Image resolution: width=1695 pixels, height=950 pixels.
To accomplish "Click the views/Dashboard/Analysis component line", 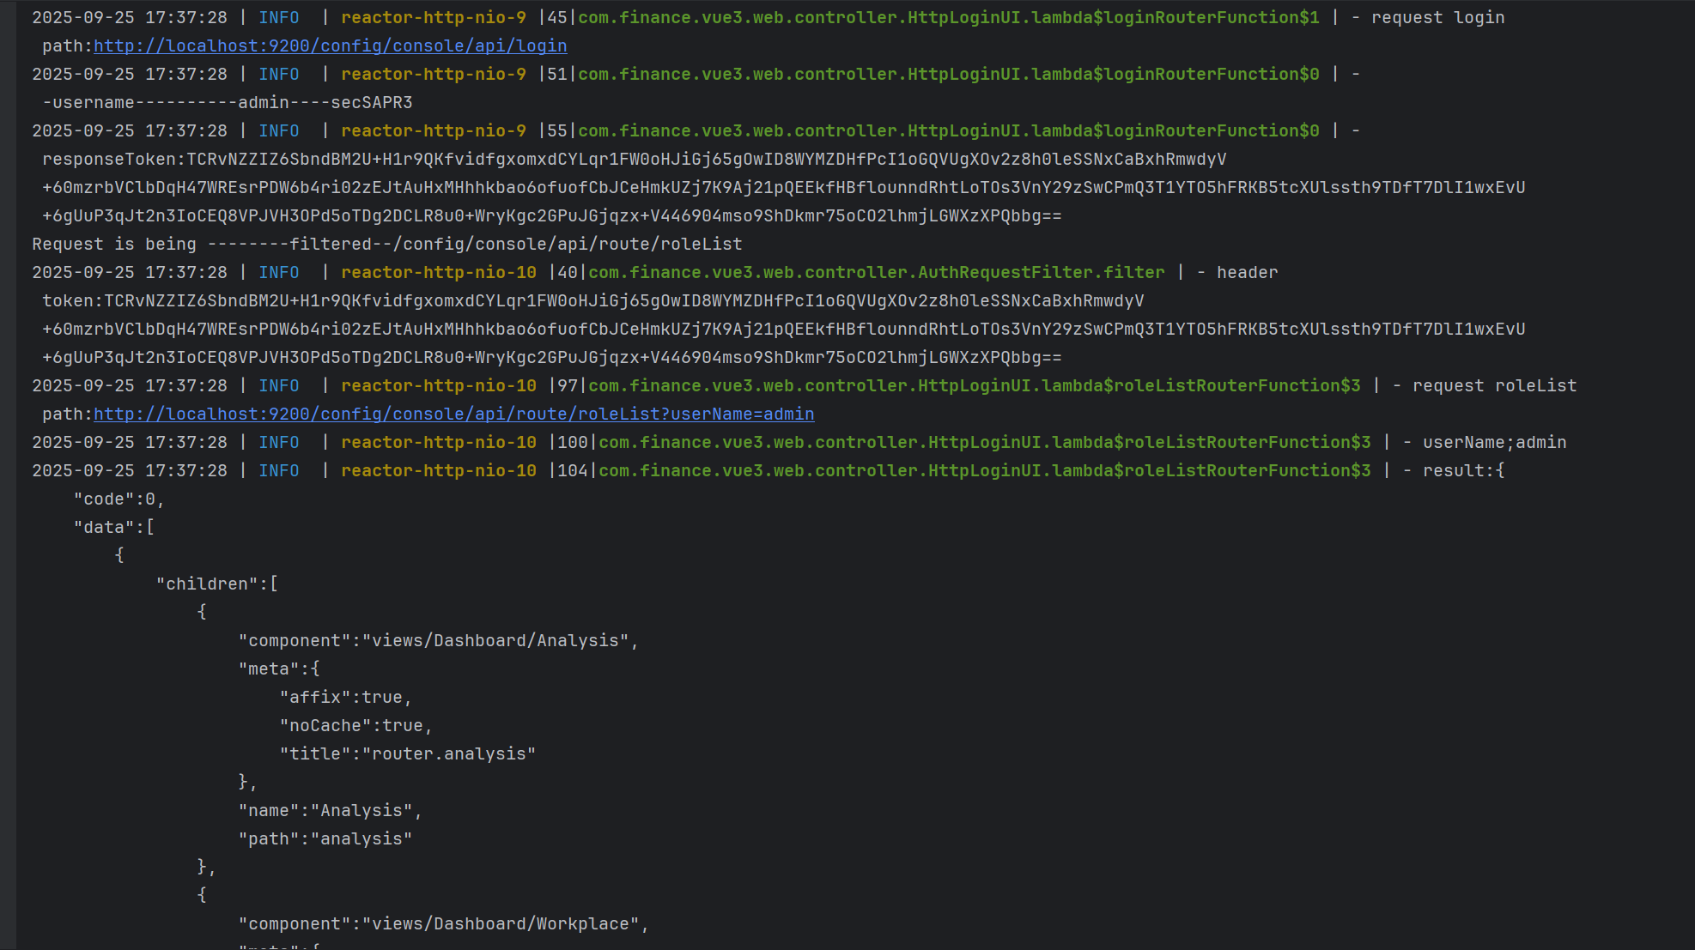I will pyautogui.click(x=438, y=641).
